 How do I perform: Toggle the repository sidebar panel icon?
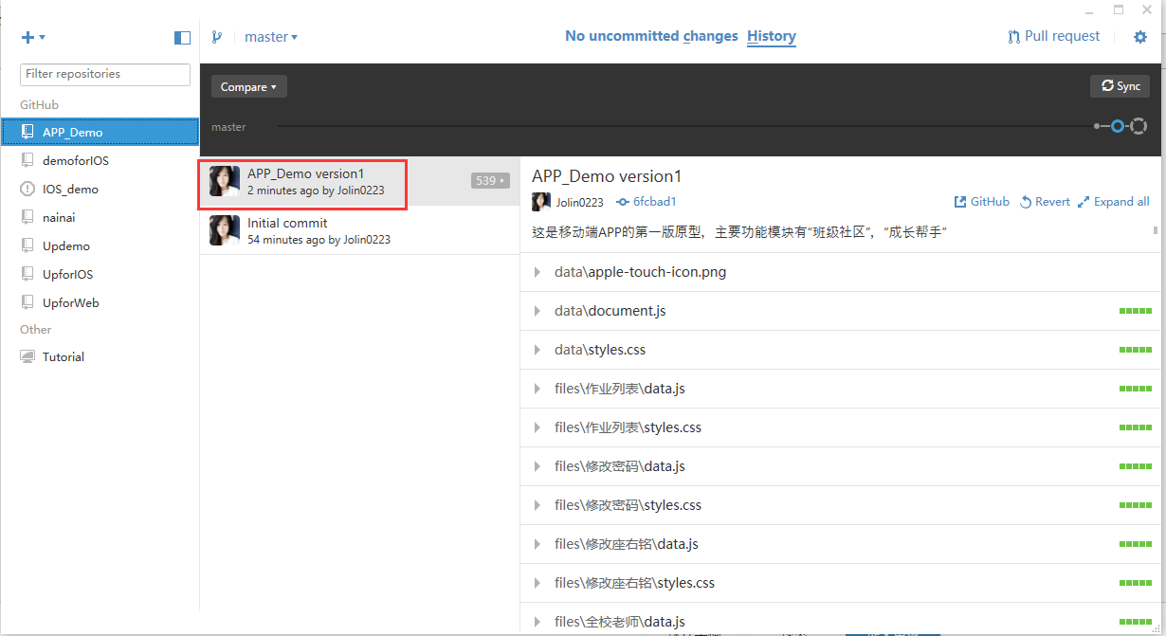click(x=182, y=38)
